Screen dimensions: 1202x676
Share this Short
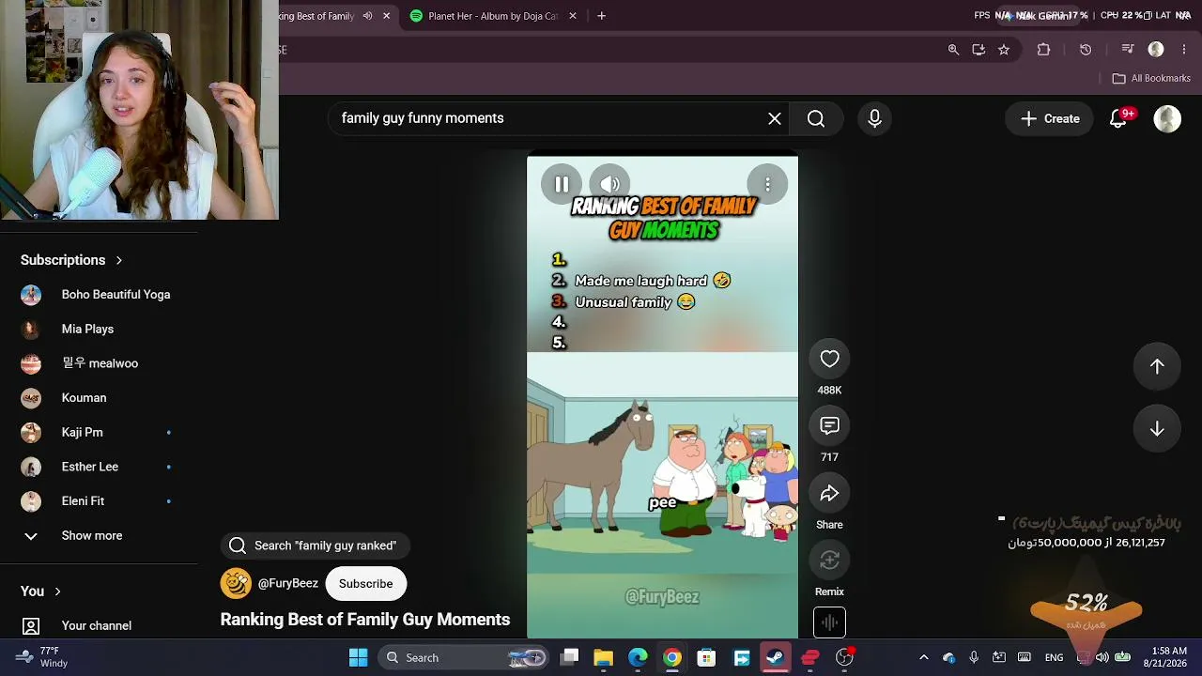[x=829, y=494]
